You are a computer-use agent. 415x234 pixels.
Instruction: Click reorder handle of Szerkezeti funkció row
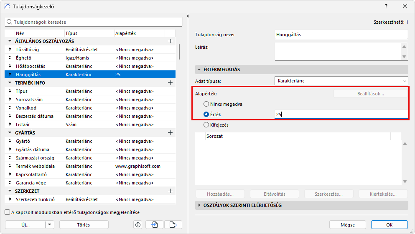click(10, 199)
